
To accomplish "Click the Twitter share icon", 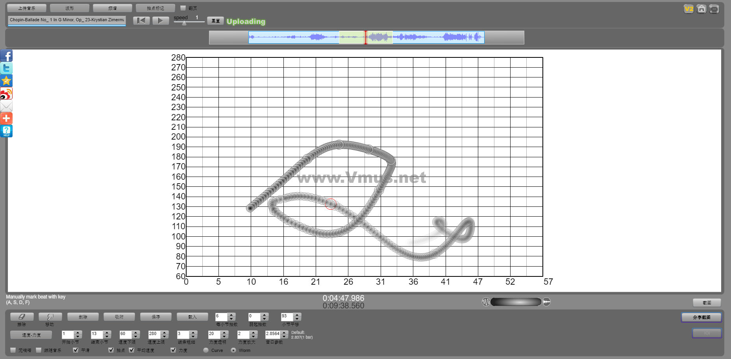I will [6, 68].
